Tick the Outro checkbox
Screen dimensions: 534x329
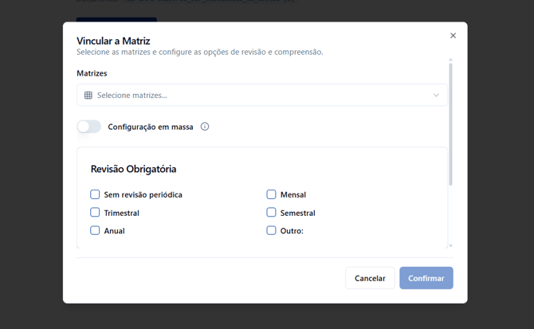[271, 230]
